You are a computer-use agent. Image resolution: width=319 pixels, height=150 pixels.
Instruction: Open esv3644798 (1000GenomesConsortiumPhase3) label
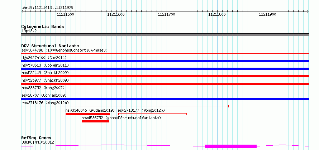tap(65, 50)
